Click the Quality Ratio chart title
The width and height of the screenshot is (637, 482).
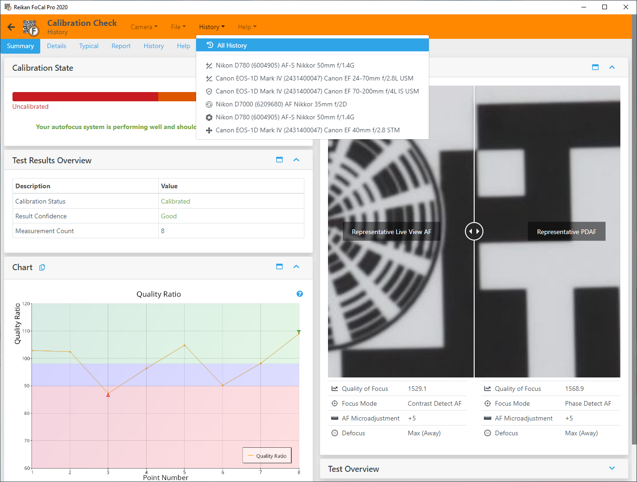click(x=159, y=294)
